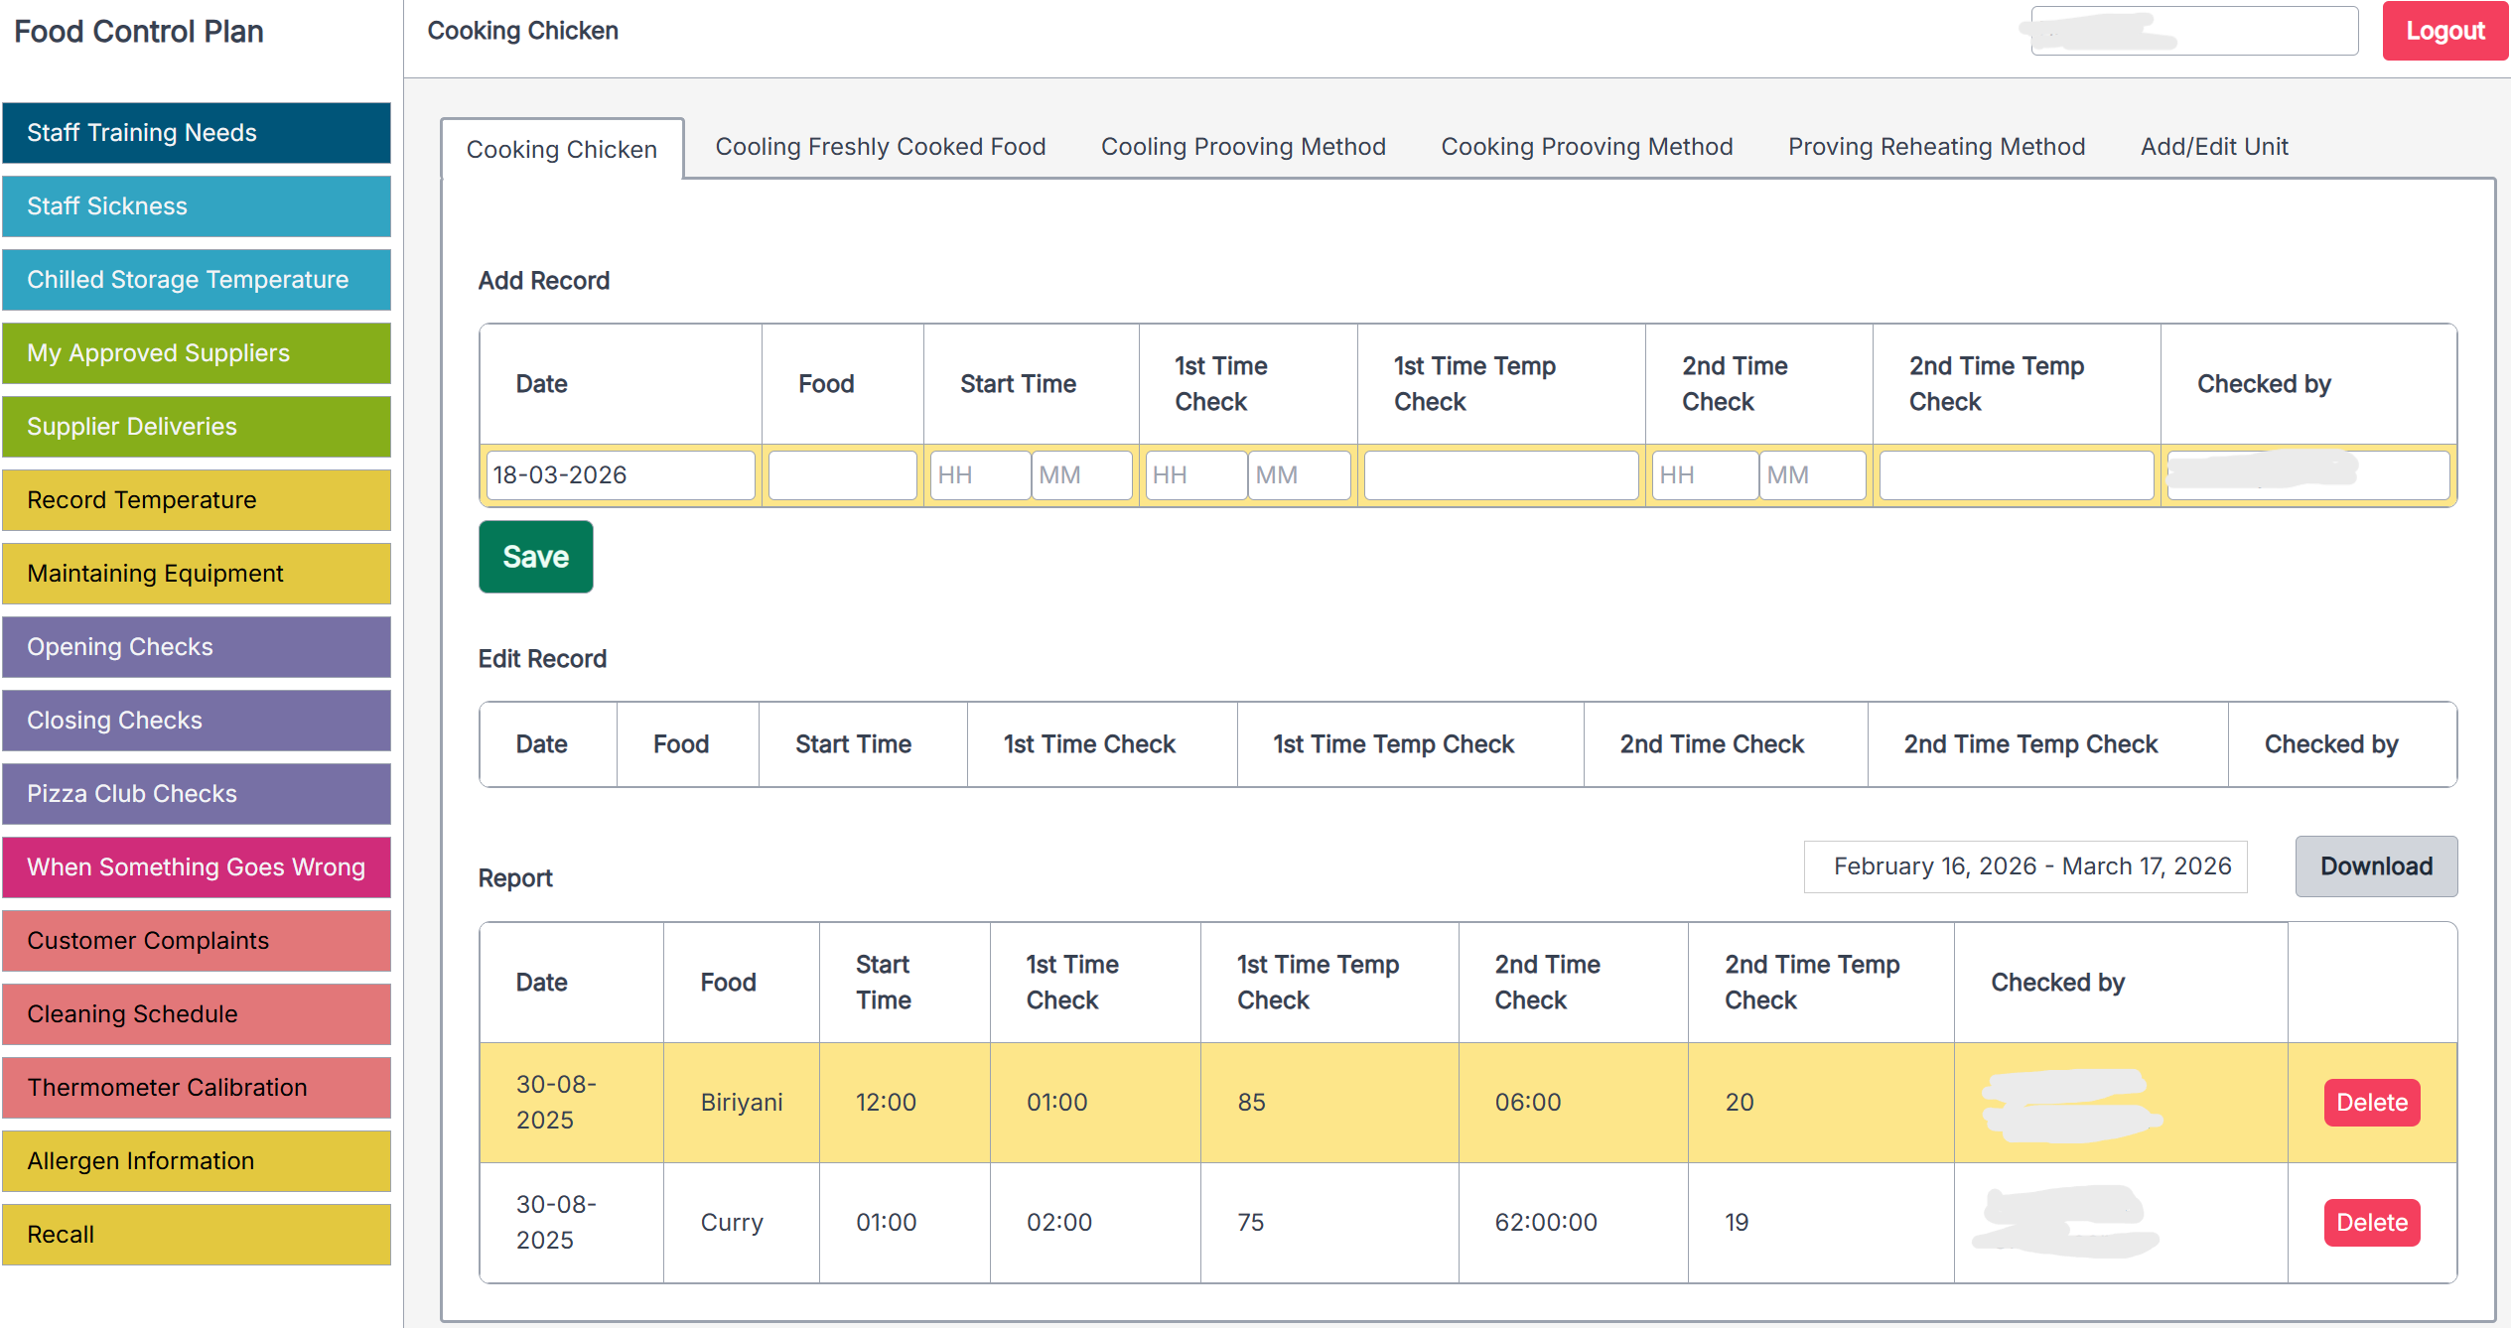Delete the Curry record
Screen dimensions: 2511x1328
(2371, 1222)
